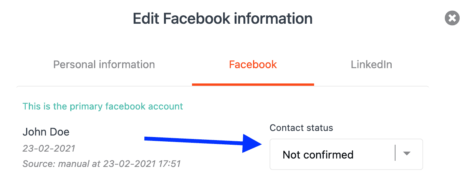Click the Edit Facebook information heading
This screenshot has height=183, width=470.
(222, 18)
